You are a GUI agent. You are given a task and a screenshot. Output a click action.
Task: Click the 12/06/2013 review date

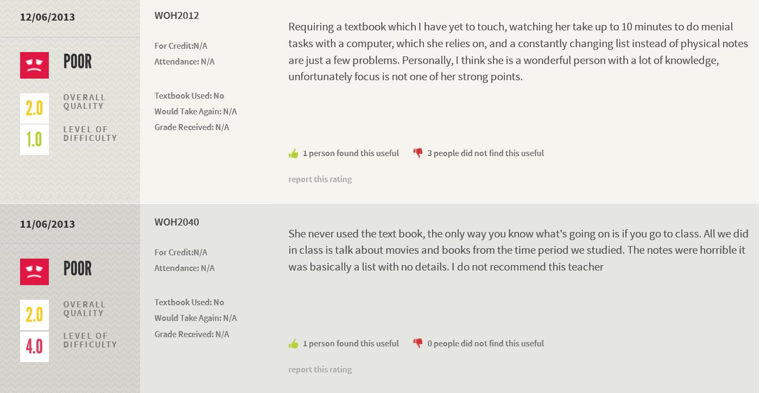47,17
